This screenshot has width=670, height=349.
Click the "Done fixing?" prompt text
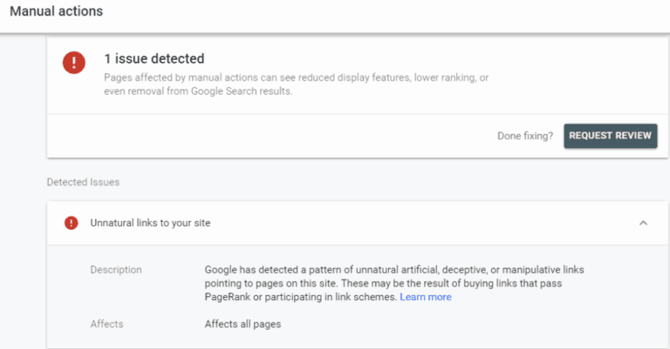pyautogui.click(x=525, y=136)
